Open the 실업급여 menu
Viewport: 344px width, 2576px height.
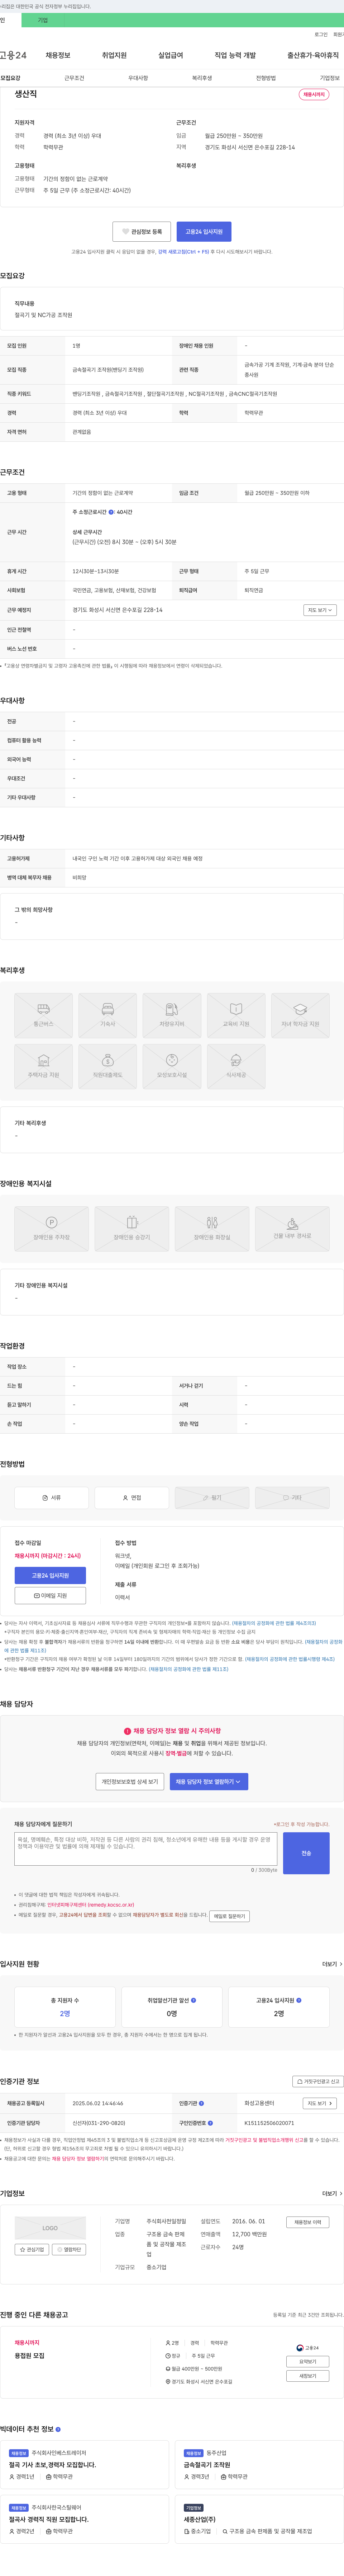pos(171,56)
